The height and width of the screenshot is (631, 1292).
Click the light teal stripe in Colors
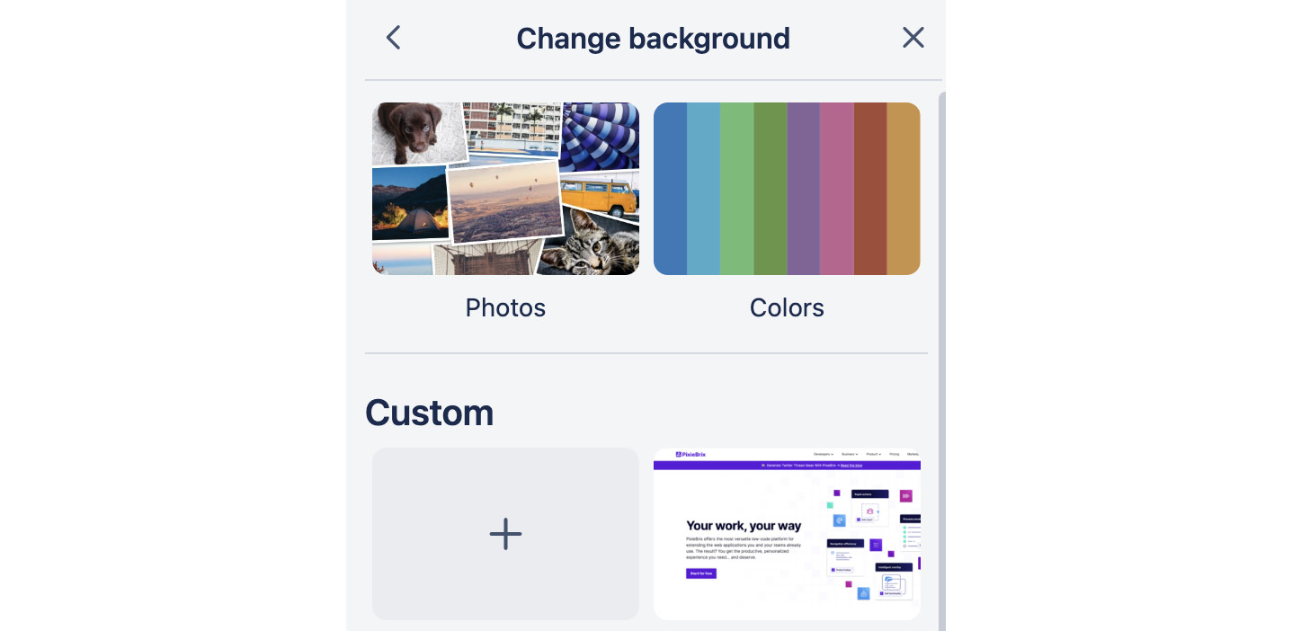pyautogui.click(x=703, y=189)
